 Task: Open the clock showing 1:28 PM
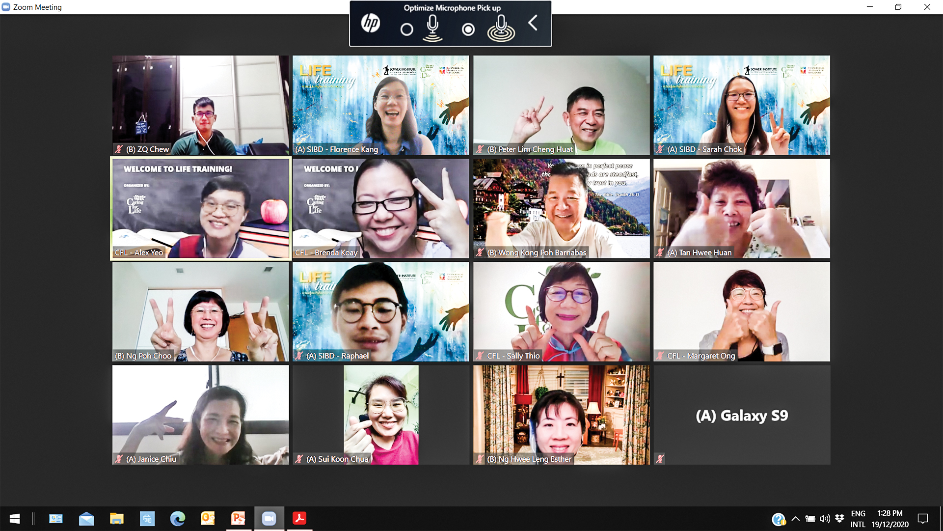(x=889, y=519)
